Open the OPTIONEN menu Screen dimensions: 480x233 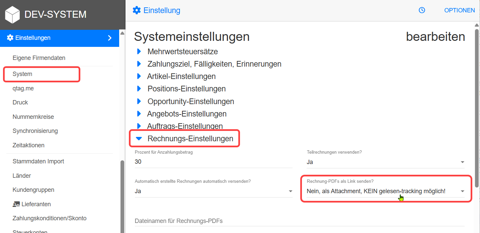click(459, 10)
